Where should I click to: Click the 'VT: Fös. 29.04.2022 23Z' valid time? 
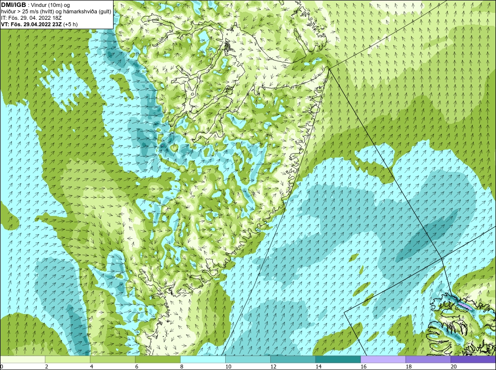(x=31, y=24)
